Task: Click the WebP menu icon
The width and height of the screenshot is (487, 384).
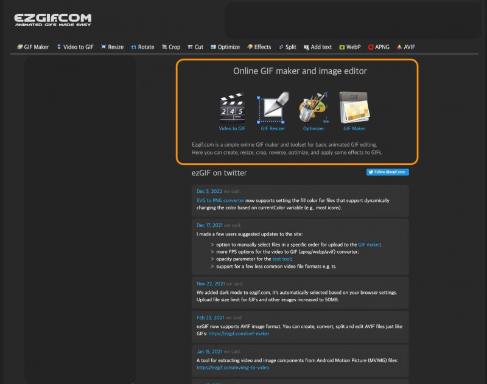Action: point(342,47)
